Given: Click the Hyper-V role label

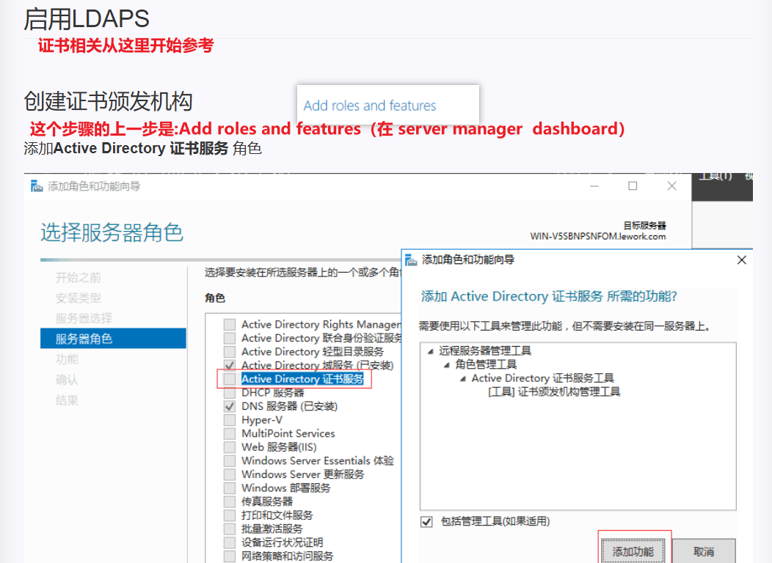Looking at the screenshot, I should pyautogui.click(x=262, y=420).
